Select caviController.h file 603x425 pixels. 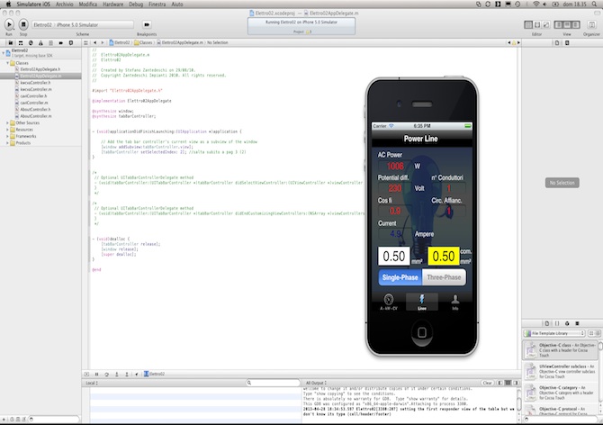click(33, 96)
